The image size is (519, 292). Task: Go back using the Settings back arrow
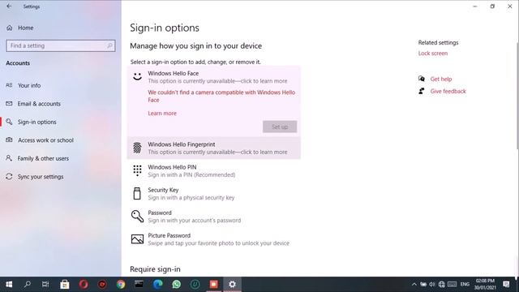[x=9, y=6]
